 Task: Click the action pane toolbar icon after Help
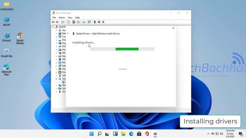[x=78, y=22]
